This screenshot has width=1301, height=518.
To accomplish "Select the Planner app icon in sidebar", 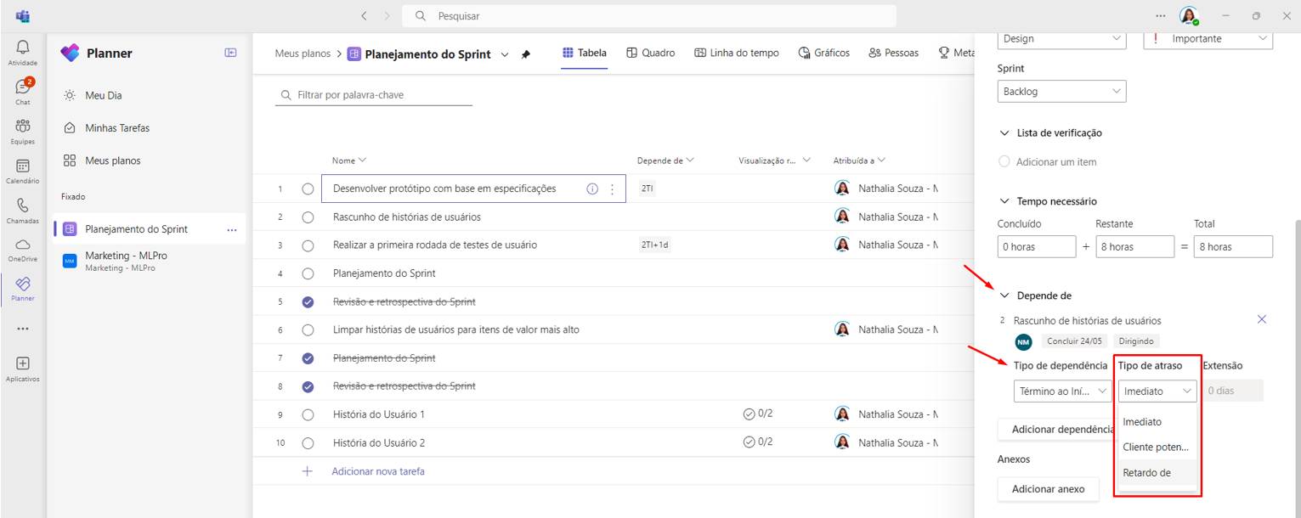I will (x=23, y=289).
